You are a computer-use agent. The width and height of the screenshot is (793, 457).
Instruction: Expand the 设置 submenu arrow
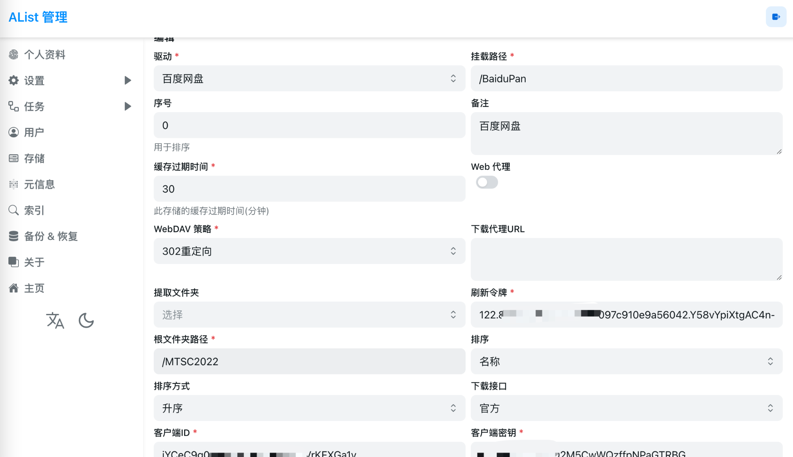tap(127, 81)
